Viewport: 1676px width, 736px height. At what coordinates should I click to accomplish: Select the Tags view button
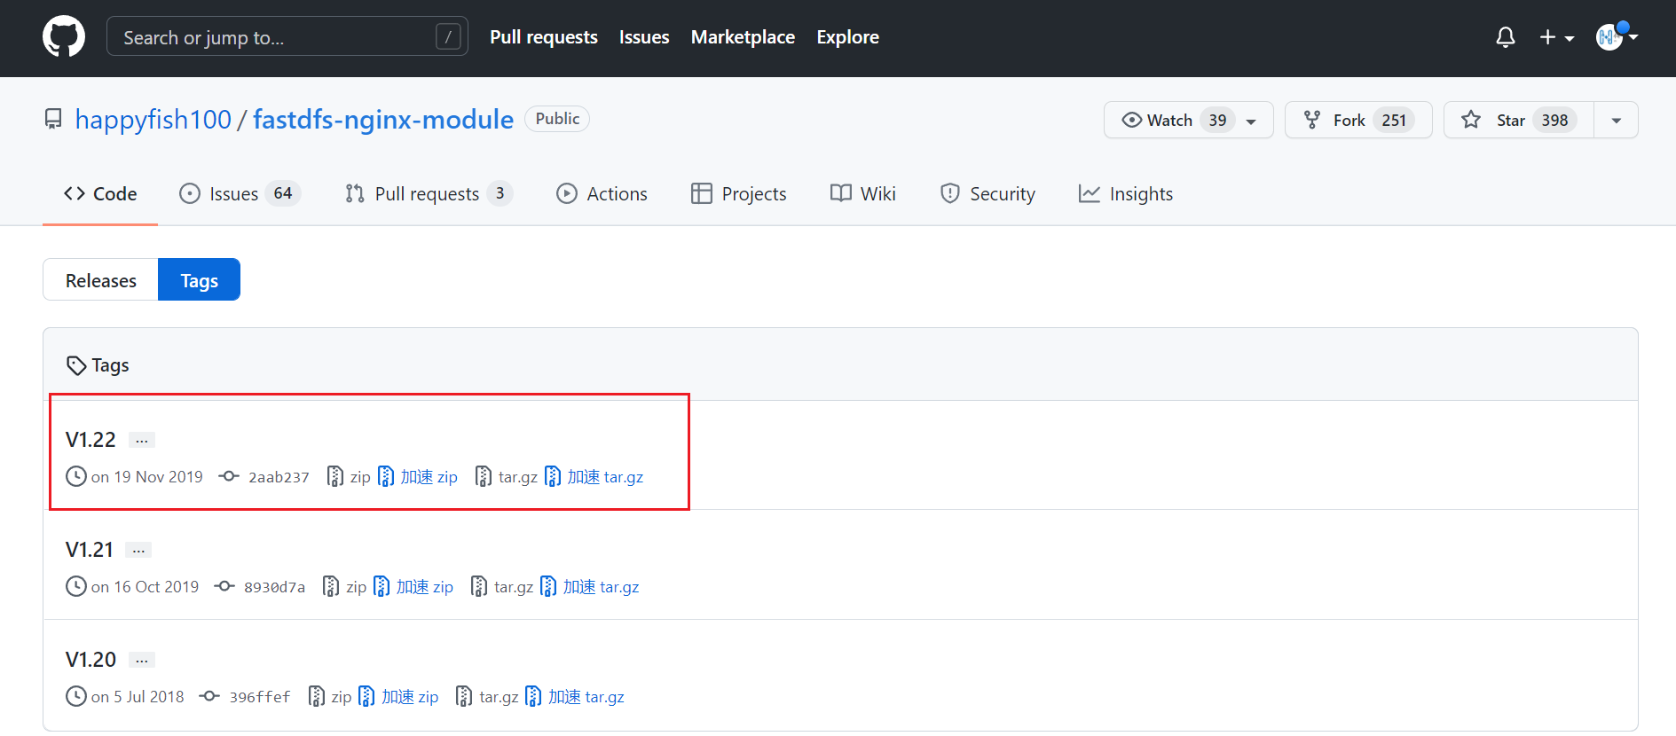point(199,280)
